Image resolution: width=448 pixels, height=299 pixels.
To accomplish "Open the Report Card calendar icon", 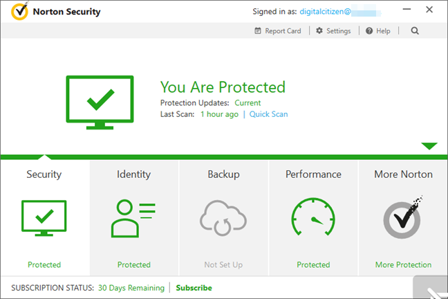I will (x=258, y=30).
